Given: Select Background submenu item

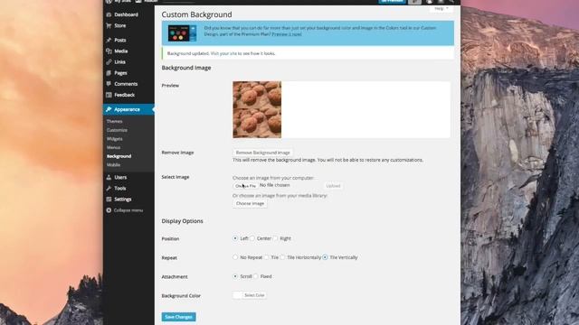Looking at the screenshot, I should click(119, 156).
